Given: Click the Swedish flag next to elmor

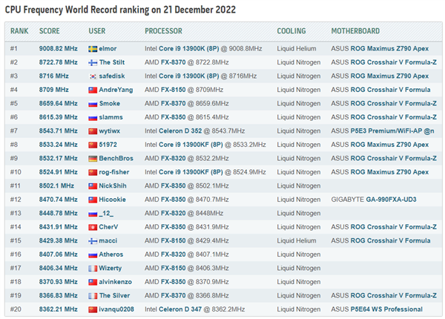Looking at the screenshot, I should (93, 49).
